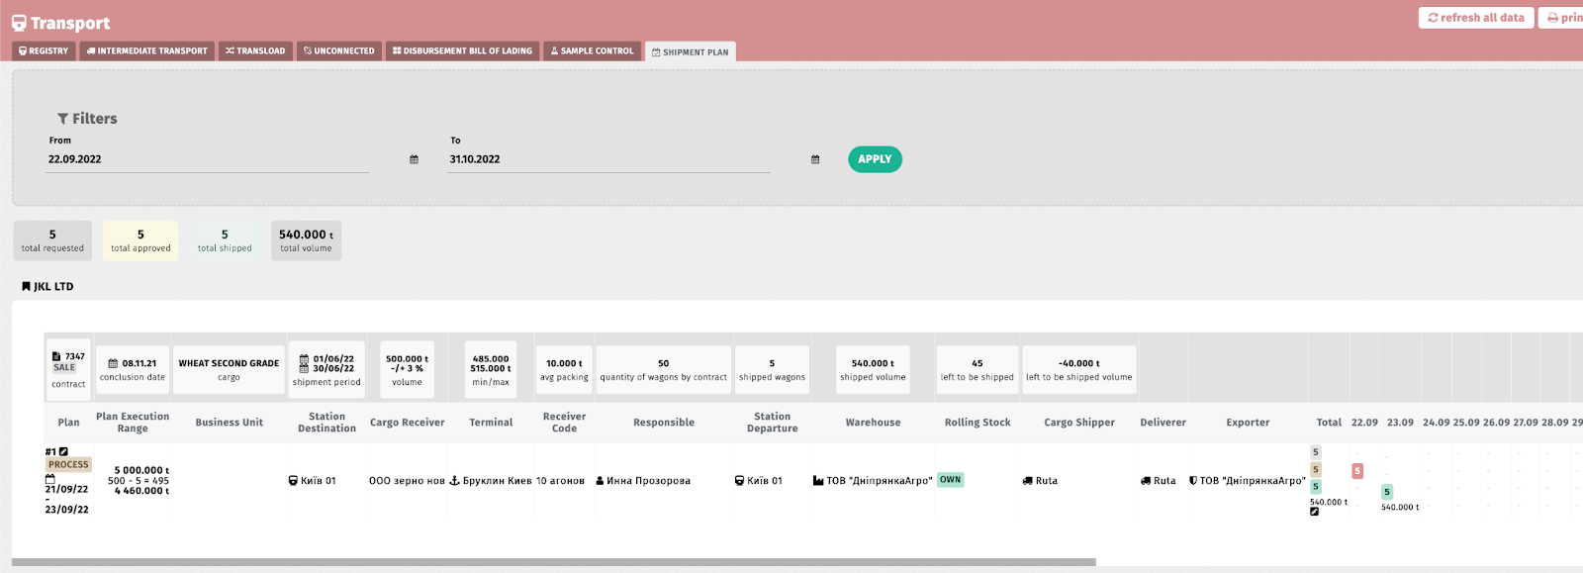Click the JKL LTD bookmark icon
The height and width of the screenshot is (573, 1583).
coord(26,286)
